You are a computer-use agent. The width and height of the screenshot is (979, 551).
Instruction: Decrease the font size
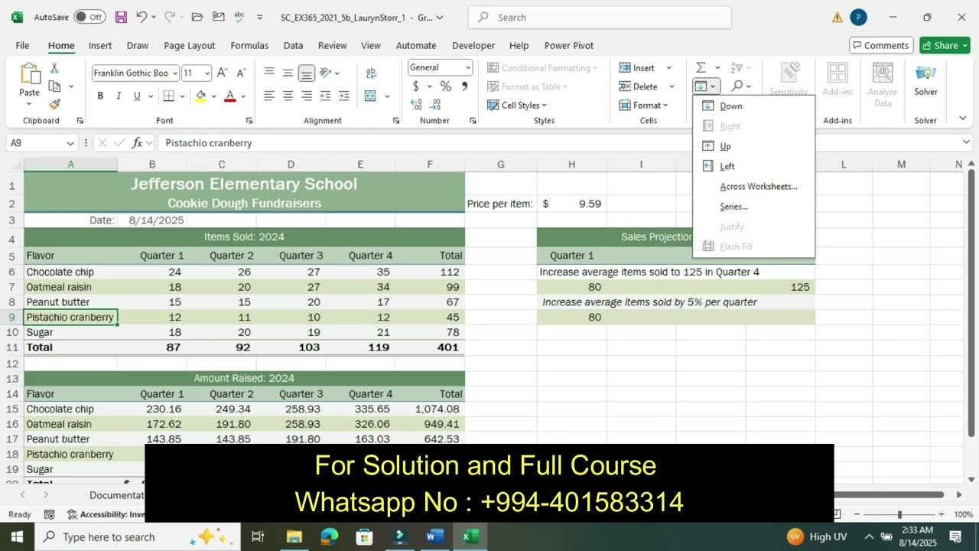click(241, 73)
